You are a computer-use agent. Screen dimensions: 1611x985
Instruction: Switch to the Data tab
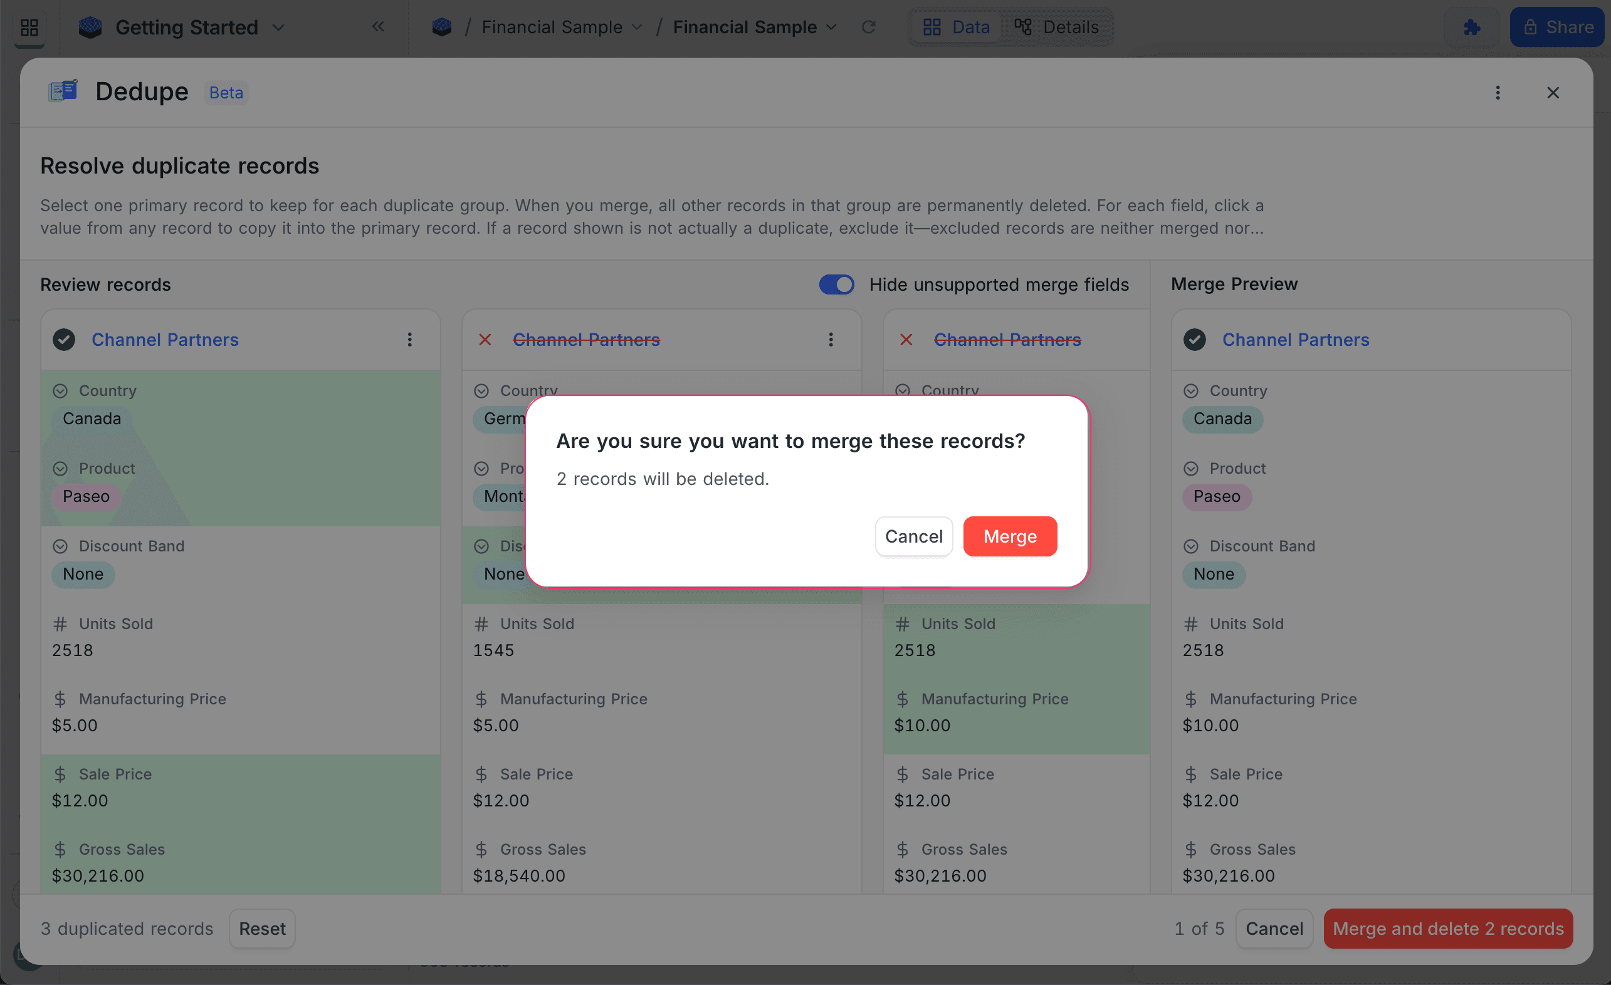[x=956, y=28]
